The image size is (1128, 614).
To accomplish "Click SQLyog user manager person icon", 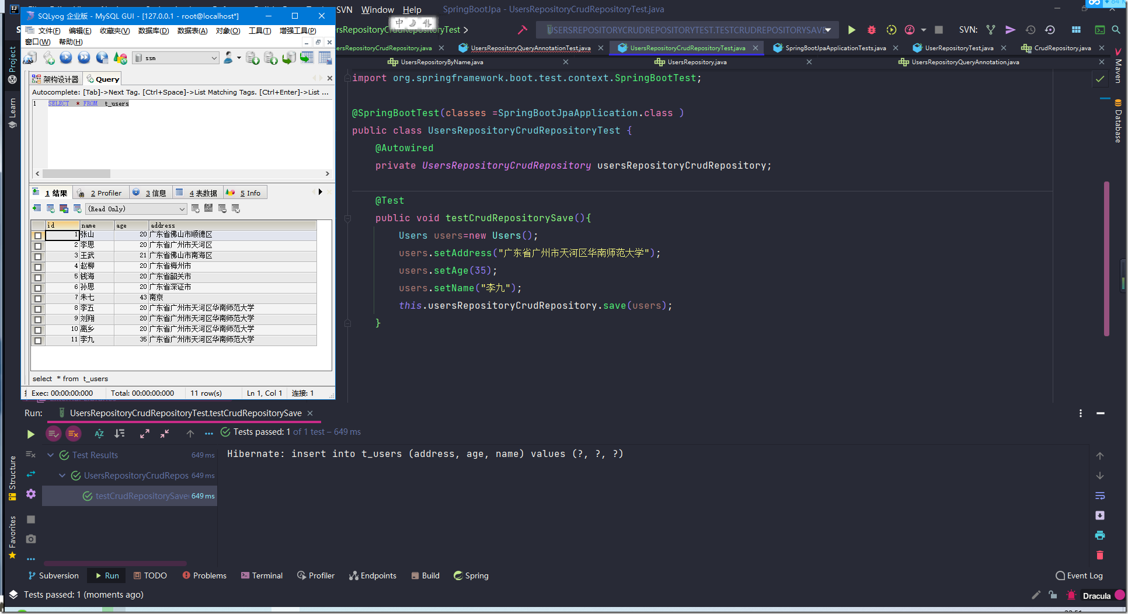I will click(228, 57).
